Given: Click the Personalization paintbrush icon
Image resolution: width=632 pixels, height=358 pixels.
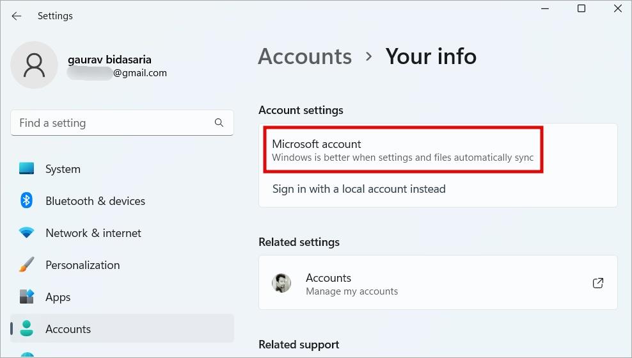Looking at the screenshot, I should pyautogui.click(x=27, y=264).
